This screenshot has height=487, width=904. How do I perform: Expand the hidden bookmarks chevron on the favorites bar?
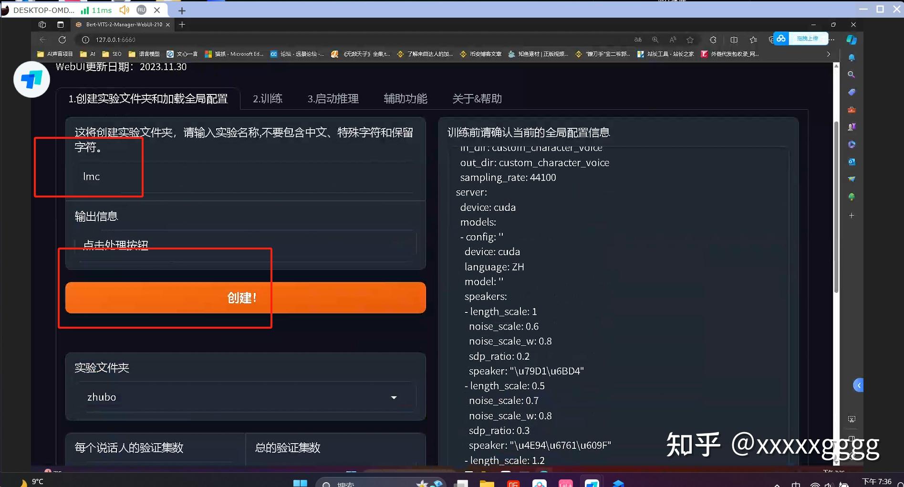[829, 54]
